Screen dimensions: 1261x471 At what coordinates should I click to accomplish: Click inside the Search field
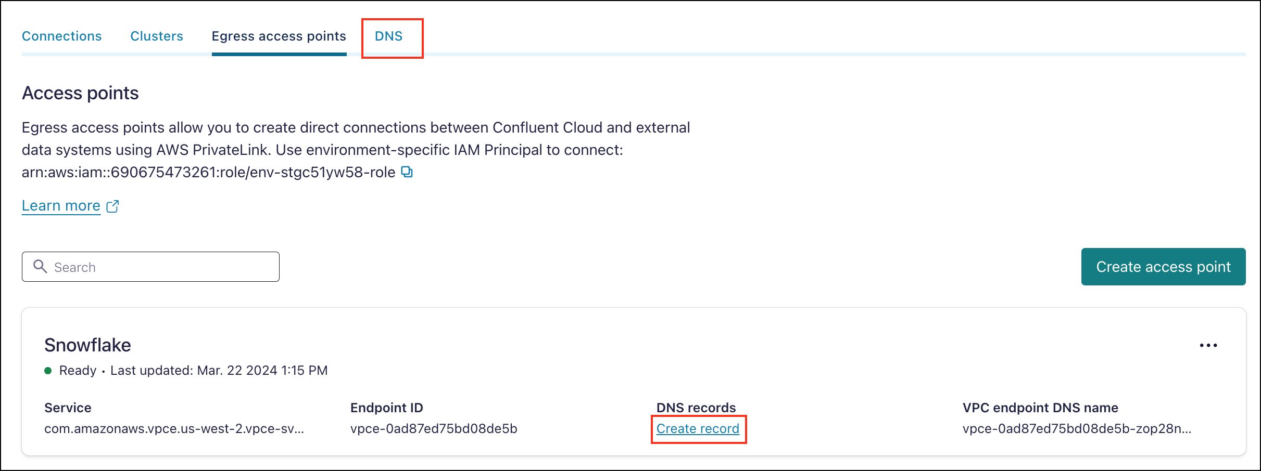[x=151, y=267]
